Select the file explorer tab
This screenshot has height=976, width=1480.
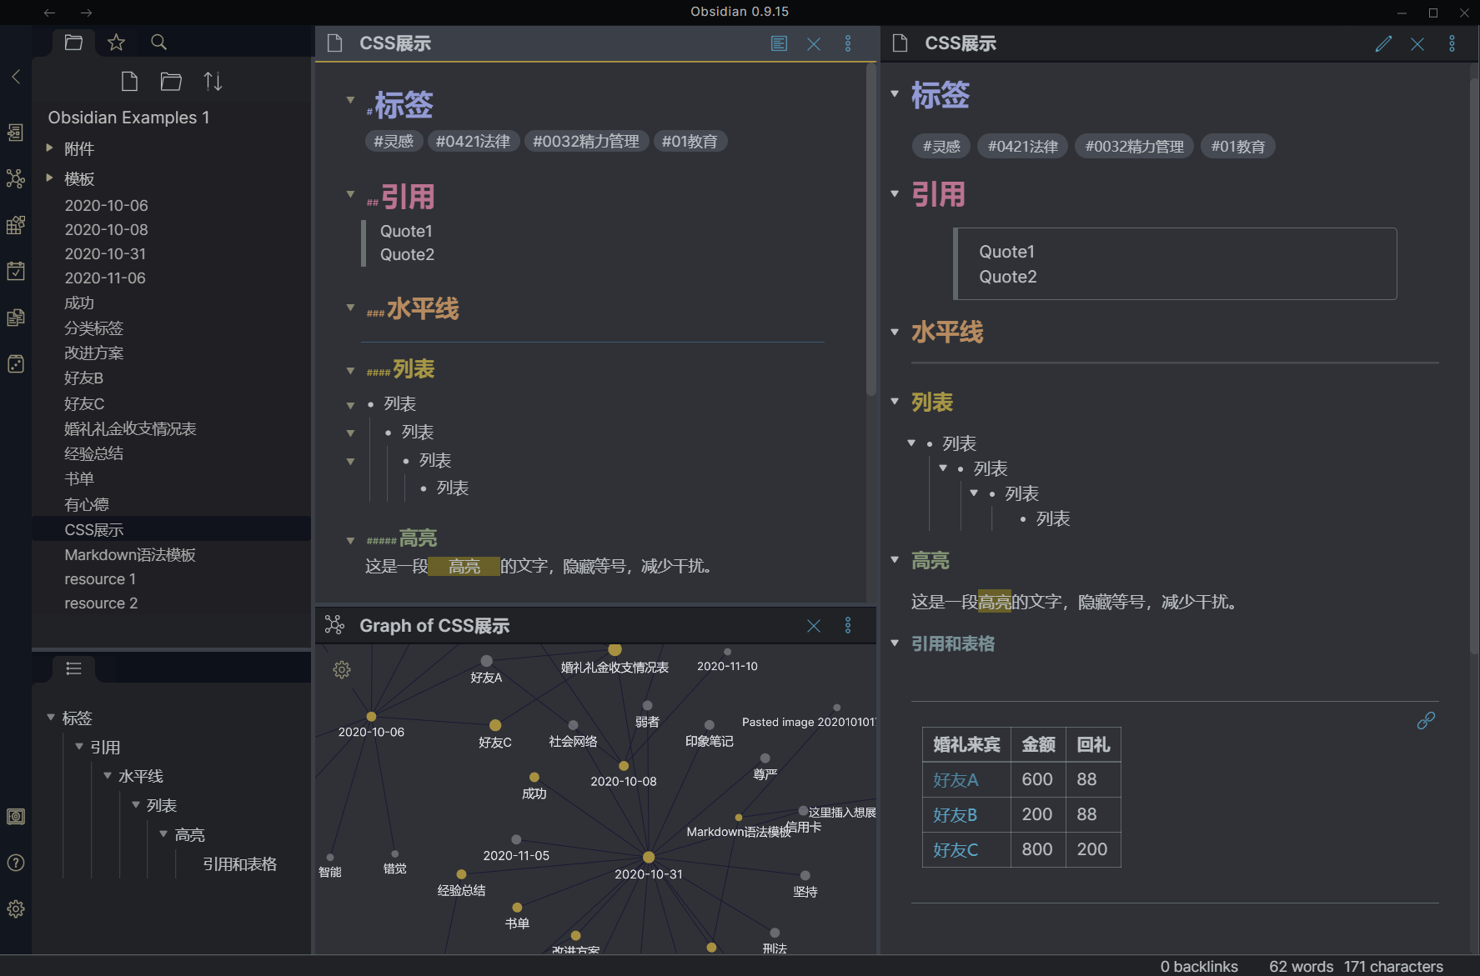pos(73,42)
